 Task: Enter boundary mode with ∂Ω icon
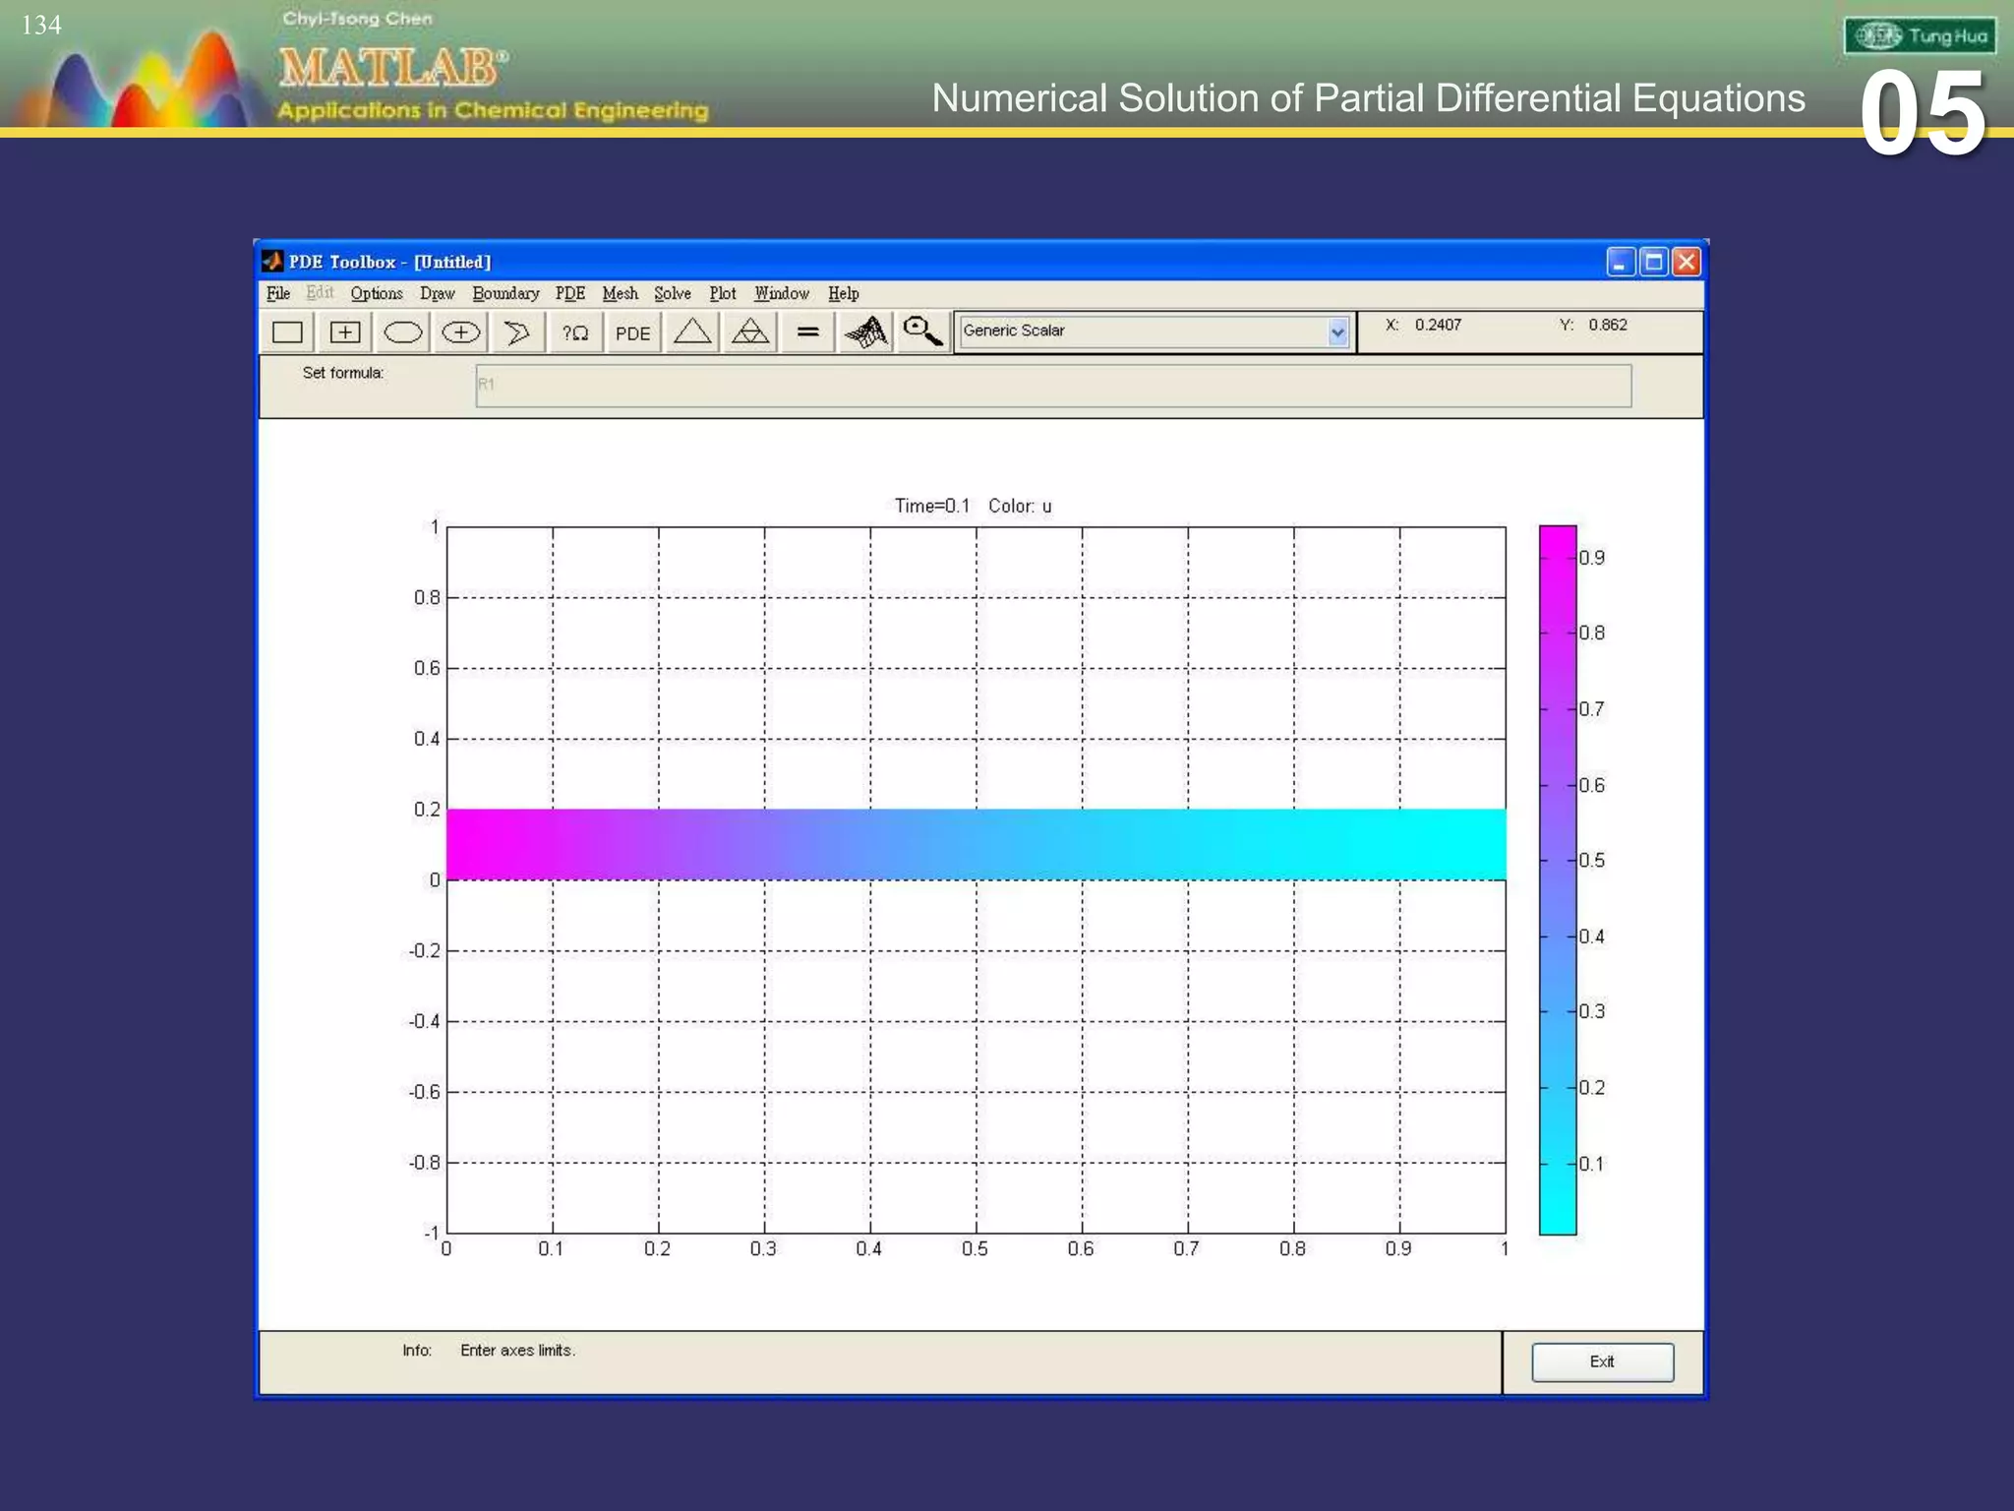[575, 332]
